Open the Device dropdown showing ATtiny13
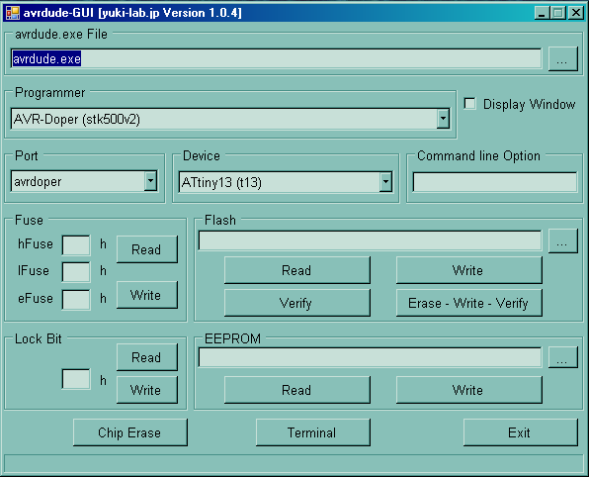589x477 pixels. pyautogui.click(x=385, y=182)
